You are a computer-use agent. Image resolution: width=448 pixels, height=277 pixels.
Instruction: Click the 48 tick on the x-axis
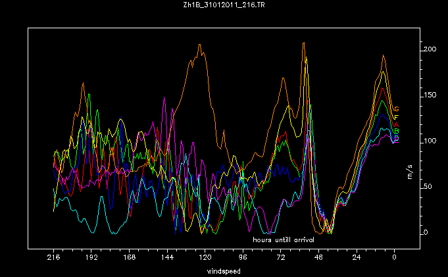318,259
